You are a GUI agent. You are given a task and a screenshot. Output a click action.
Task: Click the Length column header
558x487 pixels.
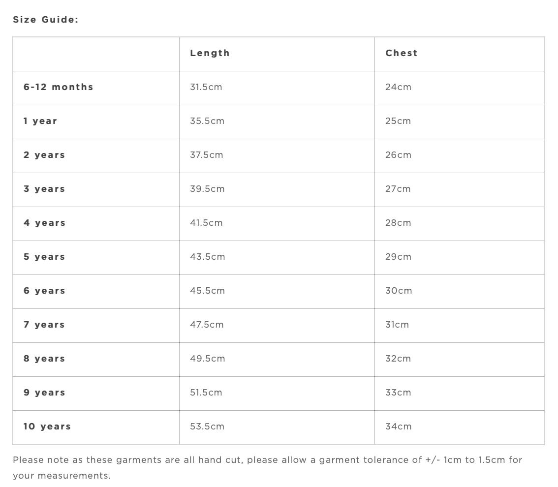tap(210, 53)
